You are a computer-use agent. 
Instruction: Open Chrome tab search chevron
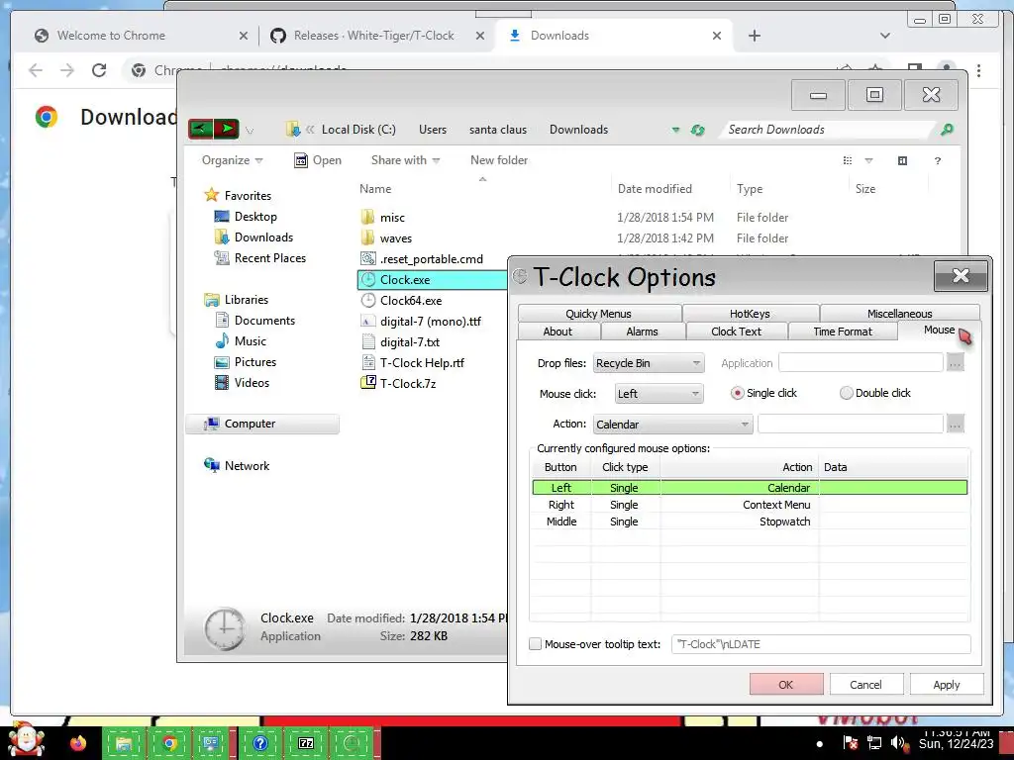pyautogui.click(x=884, y=36)
